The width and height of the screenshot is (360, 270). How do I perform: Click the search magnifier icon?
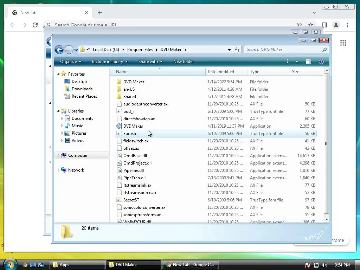click(324, 50)
